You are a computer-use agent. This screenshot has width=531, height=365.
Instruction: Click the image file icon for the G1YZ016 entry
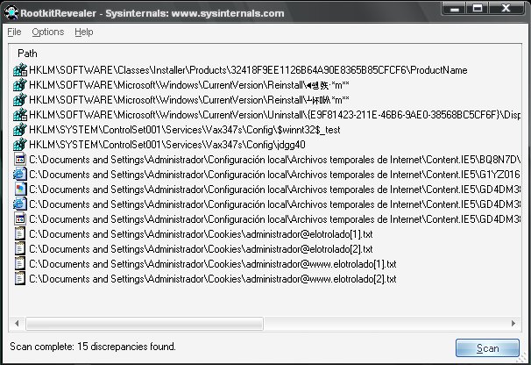(21, 175)
